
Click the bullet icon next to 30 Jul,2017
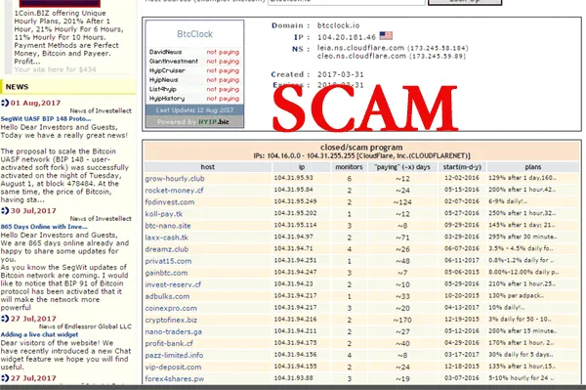point(5,211)
